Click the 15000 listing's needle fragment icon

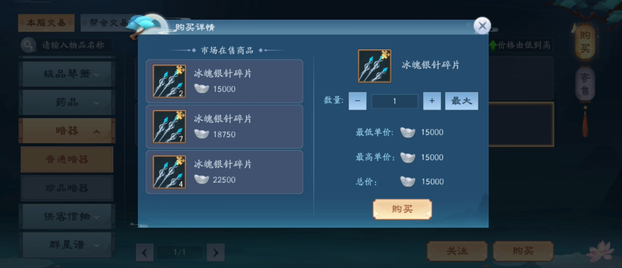[x=169, y=82]
